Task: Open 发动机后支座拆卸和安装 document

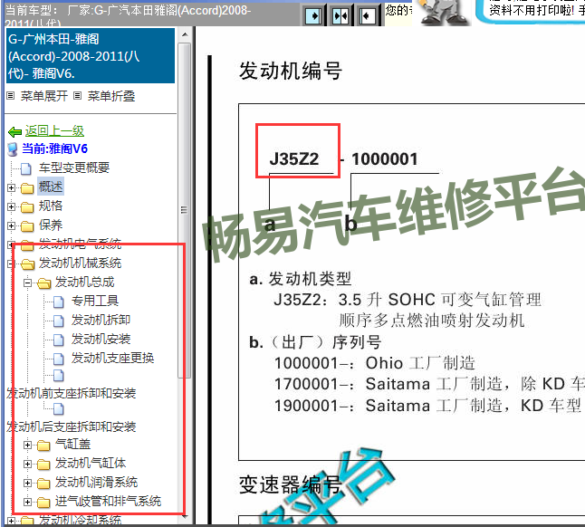Action: coord(72,426)
